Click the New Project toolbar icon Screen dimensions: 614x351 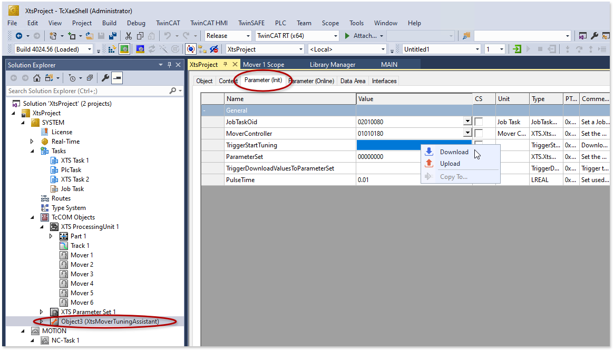point(53,36)
